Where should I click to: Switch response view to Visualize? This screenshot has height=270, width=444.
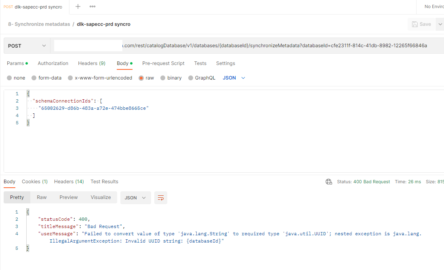[x=101, y=197]
